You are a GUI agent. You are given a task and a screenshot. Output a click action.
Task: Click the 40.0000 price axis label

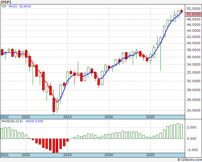pyautogui.click(x=194, y=43)
